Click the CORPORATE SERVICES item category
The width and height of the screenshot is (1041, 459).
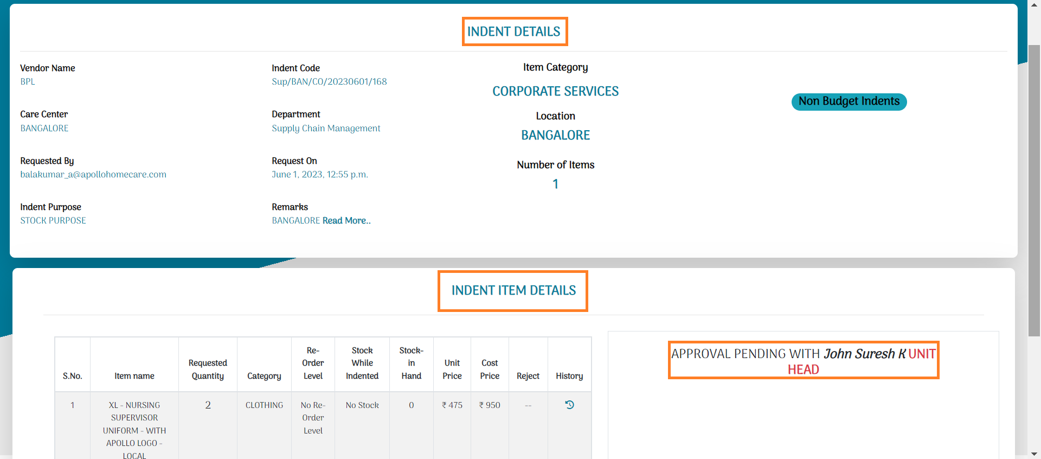[555, 92]
